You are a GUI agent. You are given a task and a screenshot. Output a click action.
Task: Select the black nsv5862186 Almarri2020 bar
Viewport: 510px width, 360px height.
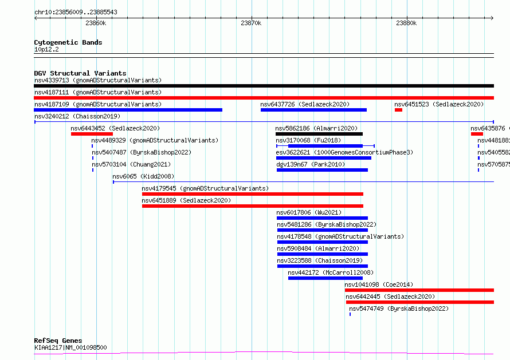click(319, 134)
